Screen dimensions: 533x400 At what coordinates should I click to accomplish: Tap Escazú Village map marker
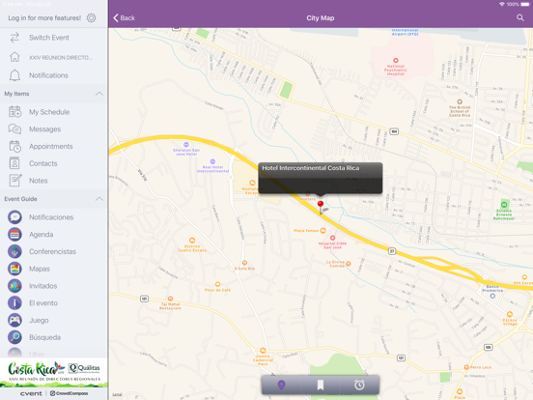pos(510,314)
